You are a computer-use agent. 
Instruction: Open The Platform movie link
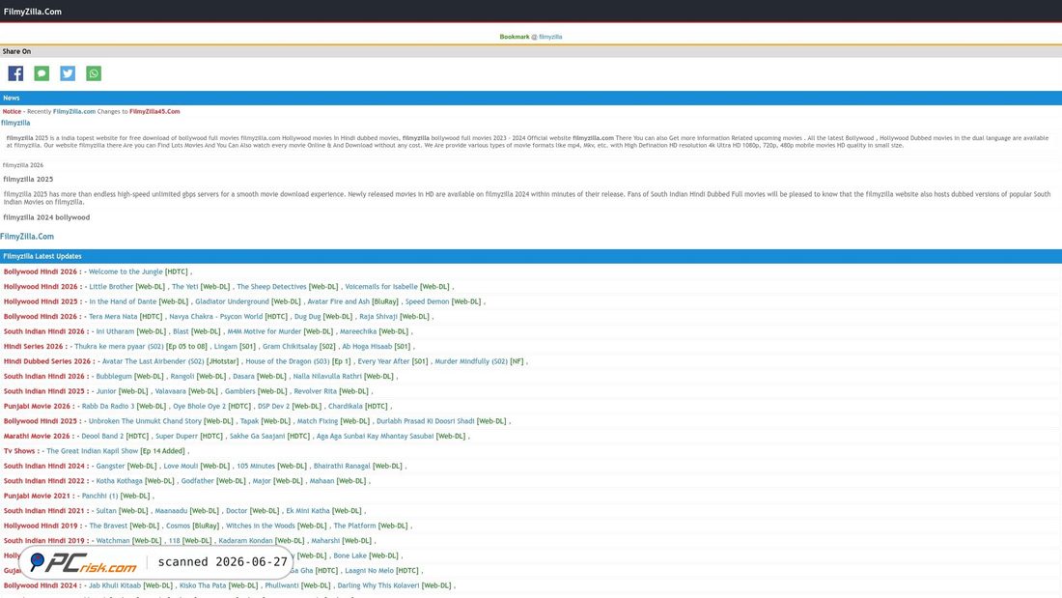pos(354,526)
